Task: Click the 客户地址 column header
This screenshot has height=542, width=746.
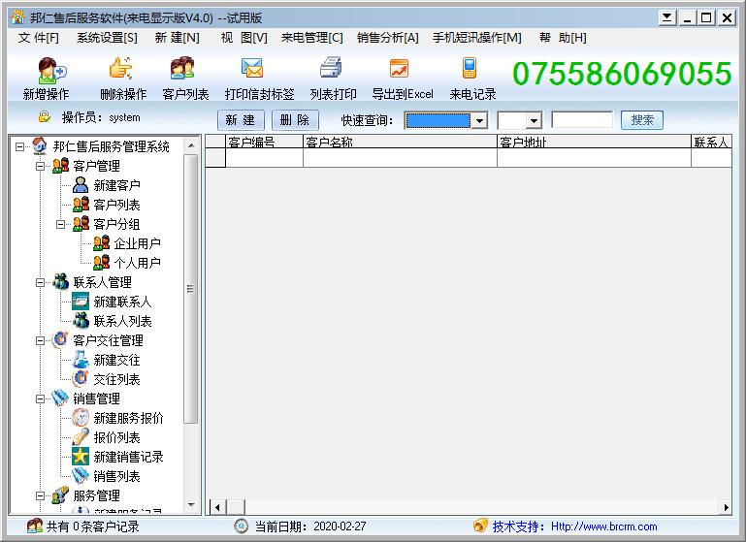Action: coord(594,142)
